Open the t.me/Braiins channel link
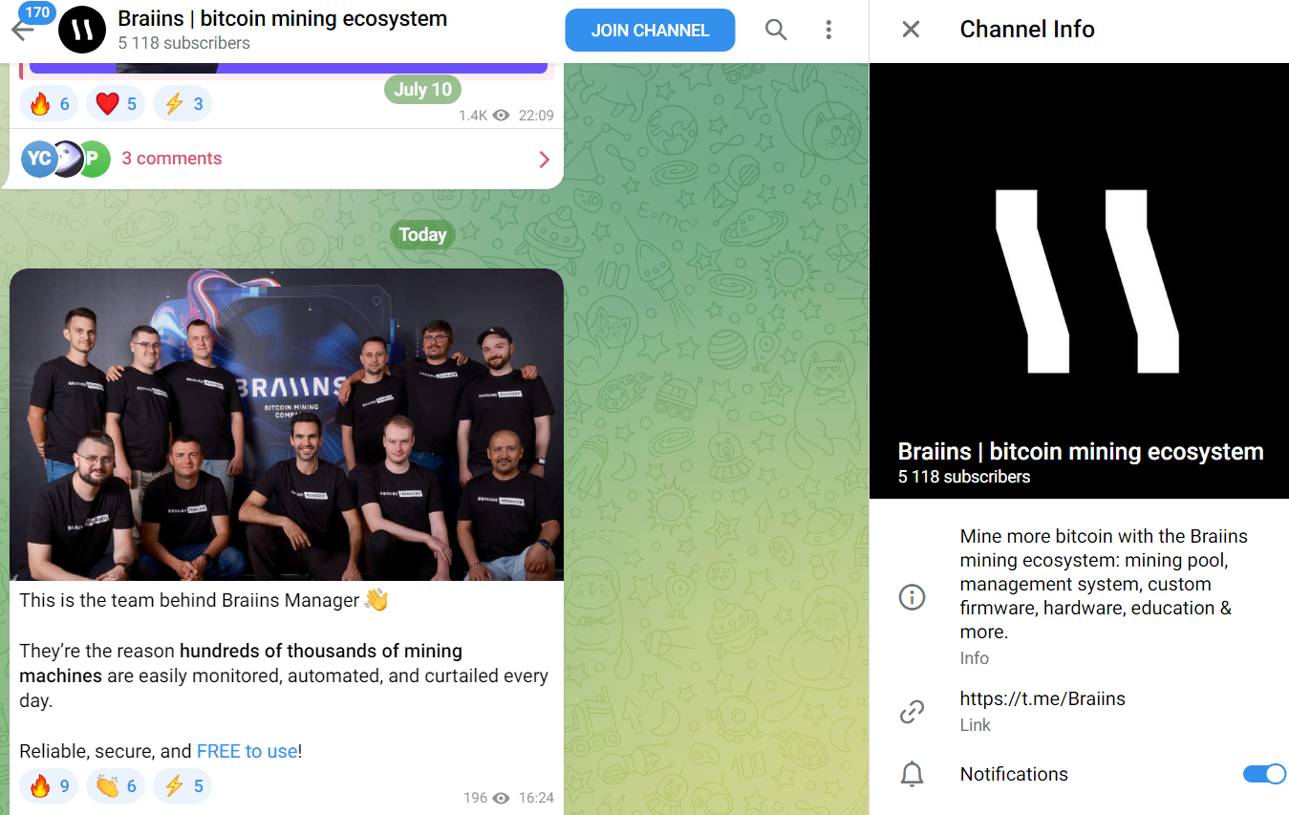 1042,698
